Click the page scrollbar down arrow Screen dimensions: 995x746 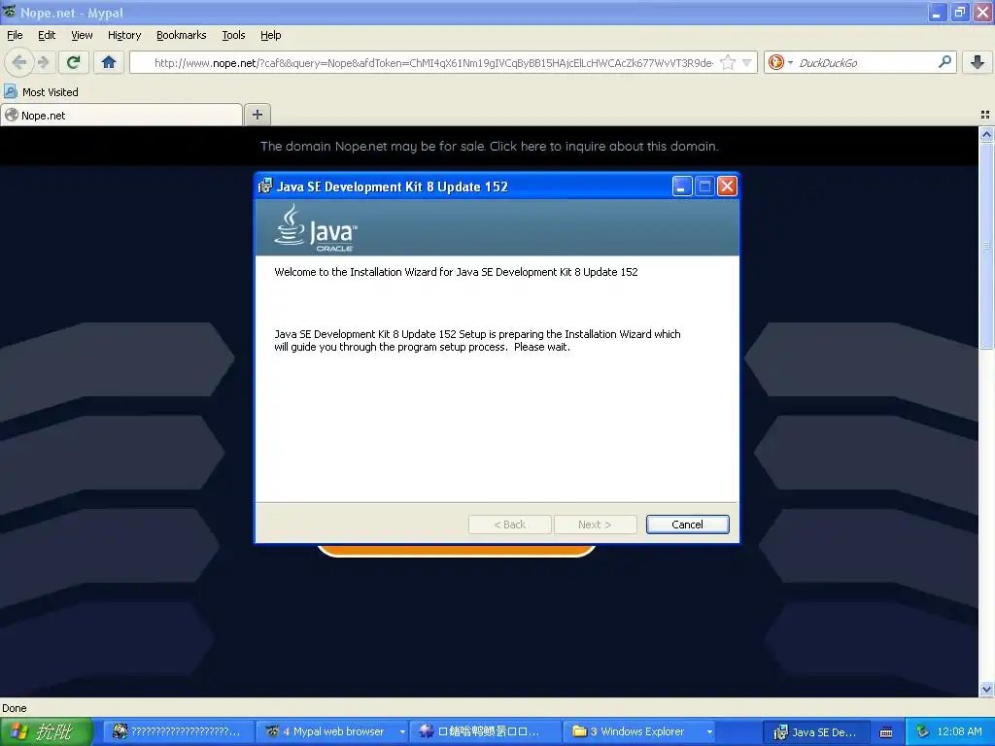click(986, 689)
